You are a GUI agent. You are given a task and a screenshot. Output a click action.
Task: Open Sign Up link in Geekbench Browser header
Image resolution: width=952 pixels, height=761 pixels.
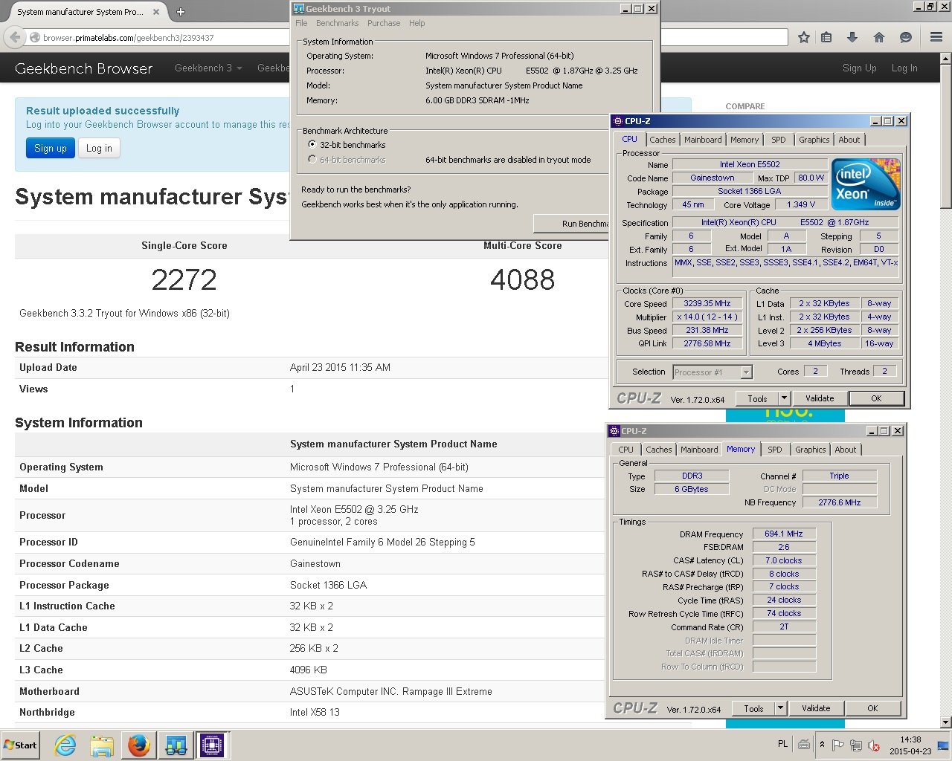pos(860,68)
